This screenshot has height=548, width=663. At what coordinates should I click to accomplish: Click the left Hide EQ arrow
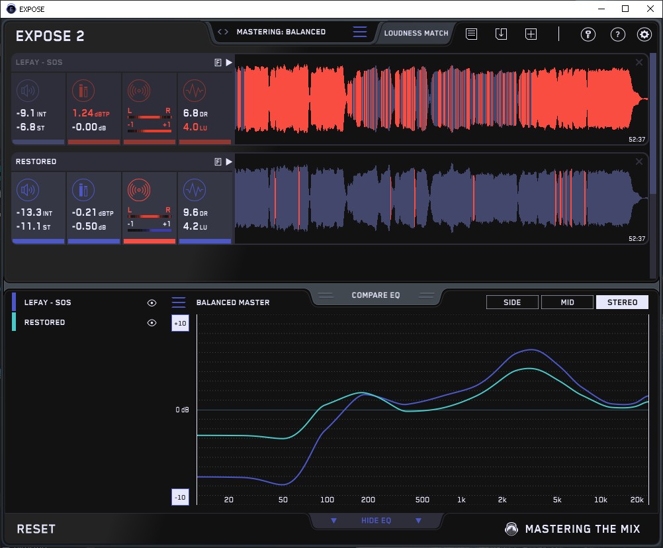[333, 520]
